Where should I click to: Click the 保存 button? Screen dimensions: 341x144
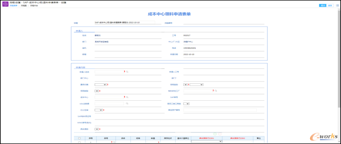[x=330, y=6]
